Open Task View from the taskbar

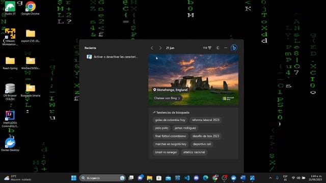[131, 178]
